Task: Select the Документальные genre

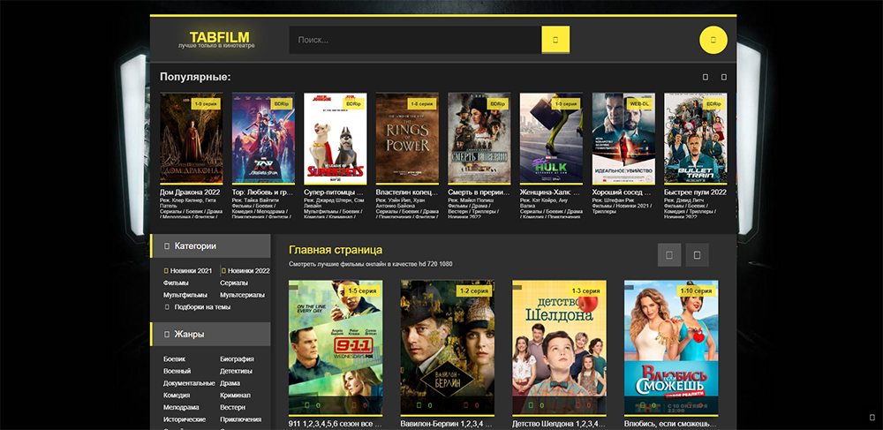Action: click(189, 383)
